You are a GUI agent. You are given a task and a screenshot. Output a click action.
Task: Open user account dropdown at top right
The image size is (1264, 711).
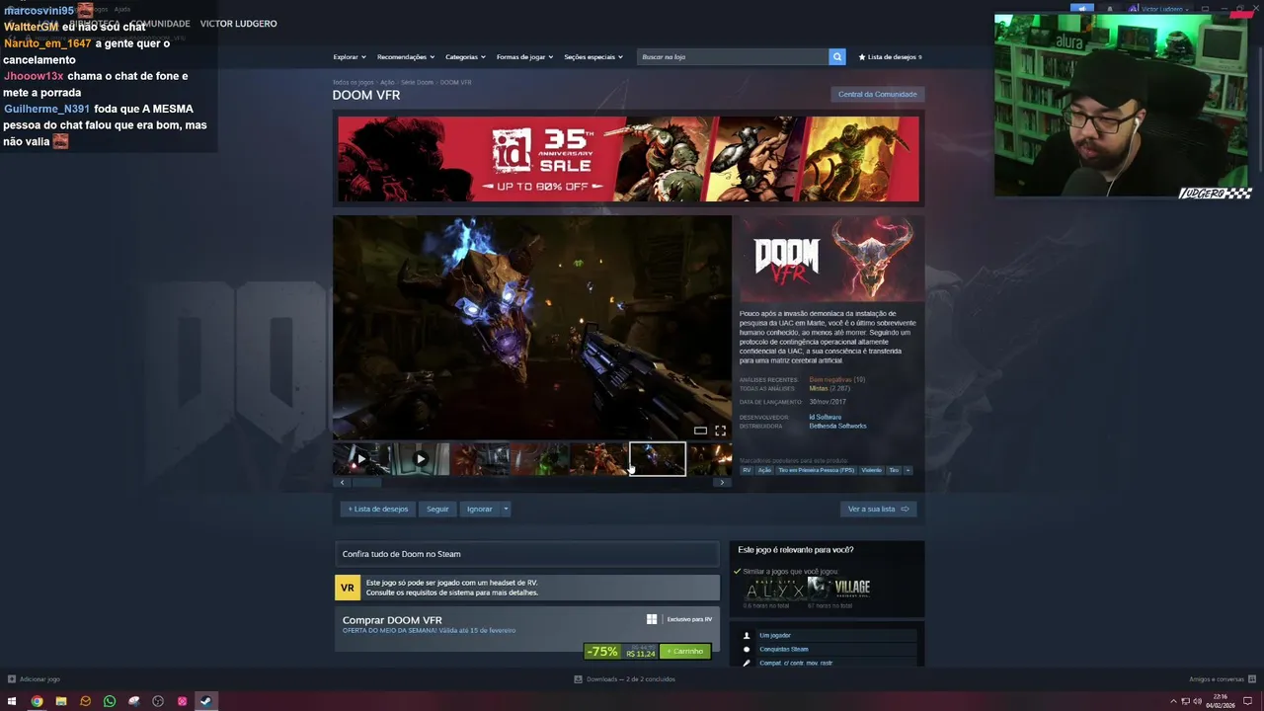point(1161,9)
